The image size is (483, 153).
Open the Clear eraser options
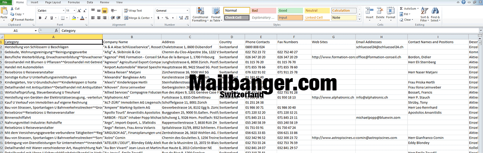tap(407, 20)
